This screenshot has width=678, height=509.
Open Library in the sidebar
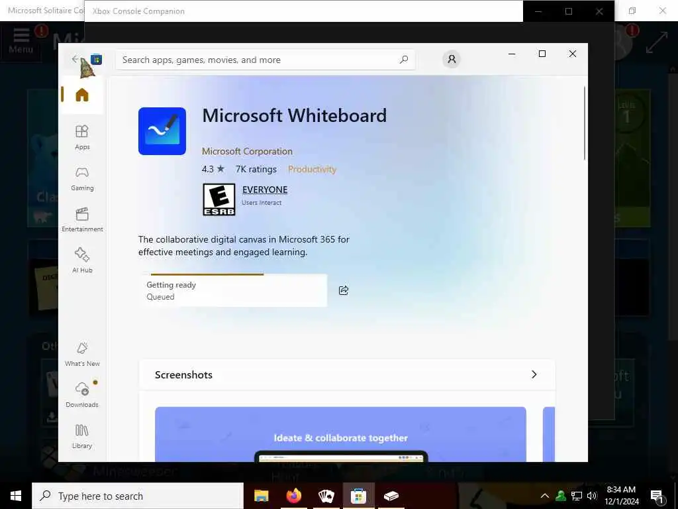[82, 436]
